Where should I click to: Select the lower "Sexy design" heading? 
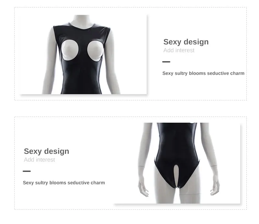click(46, 151)
